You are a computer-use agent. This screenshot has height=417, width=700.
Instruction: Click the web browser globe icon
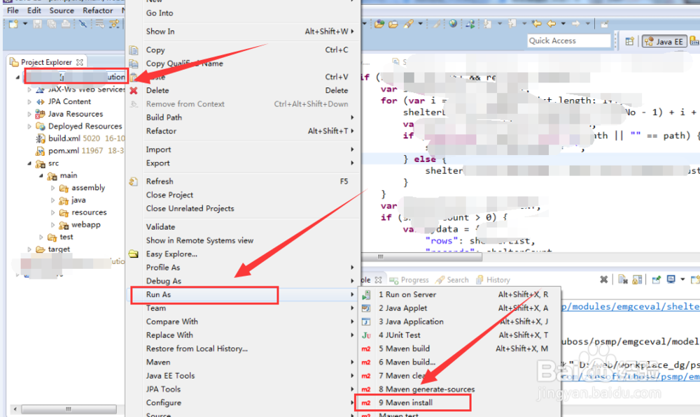[453, 24]
